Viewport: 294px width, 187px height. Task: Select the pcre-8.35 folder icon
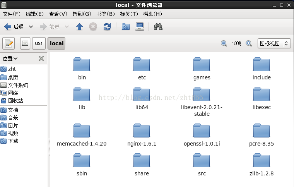tap(262, 130)
